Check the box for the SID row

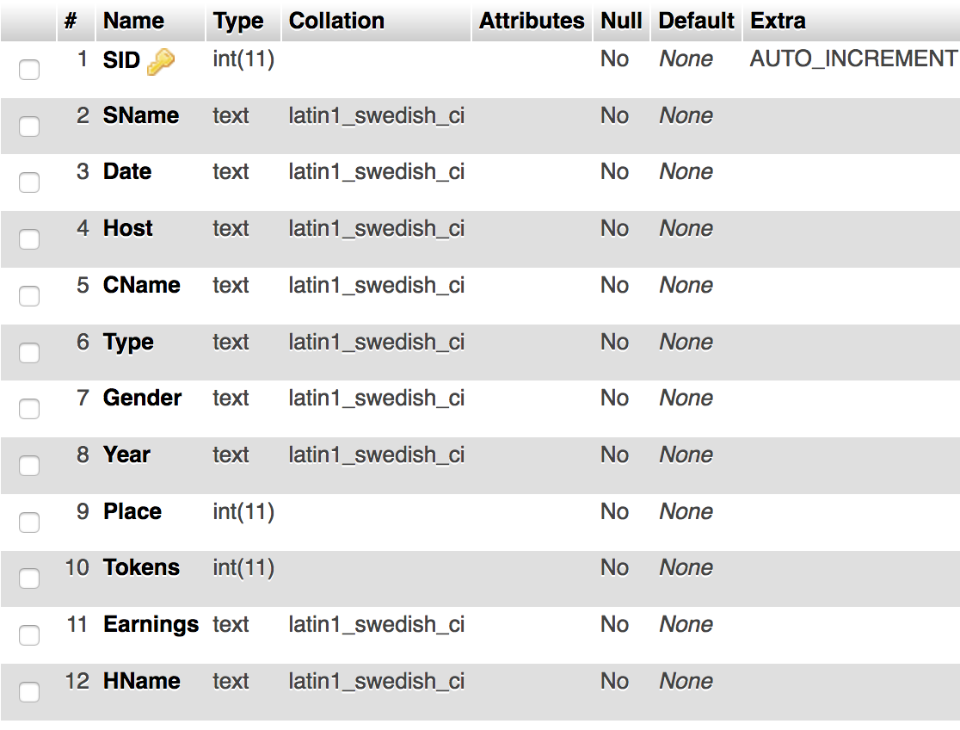[x=28, y=69]
